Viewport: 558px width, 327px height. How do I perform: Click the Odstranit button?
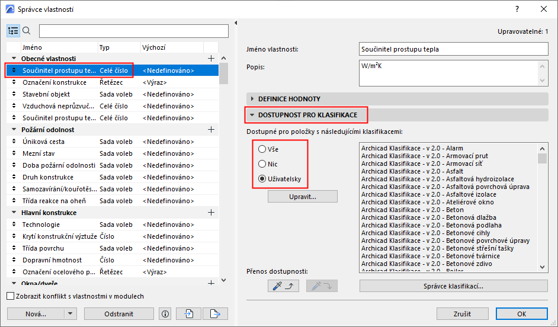[x=119, y=314]
